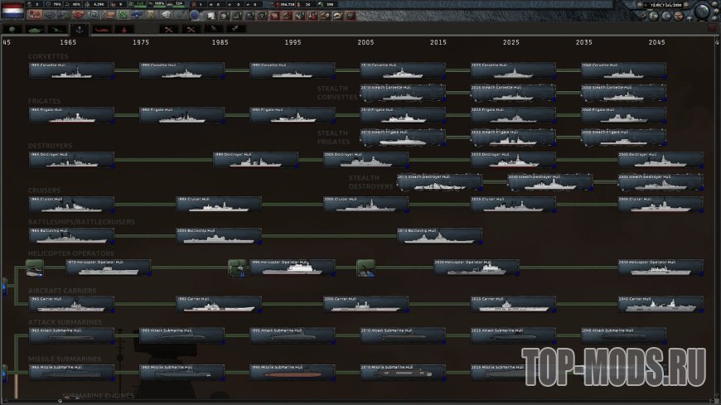This screenshot has width=721, height=405.
Task: Open the 2004 Battleship Hull technology
Action: tap(219, 236)
